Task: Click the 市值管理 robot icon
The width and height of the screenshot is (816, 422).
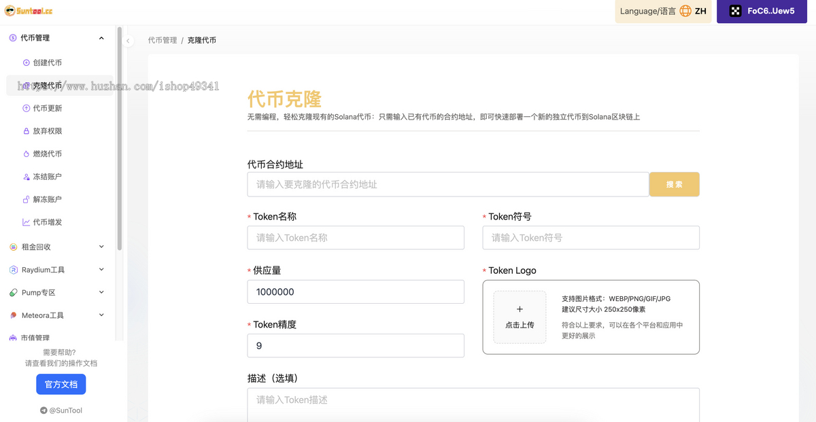Action: click(14, 338)
